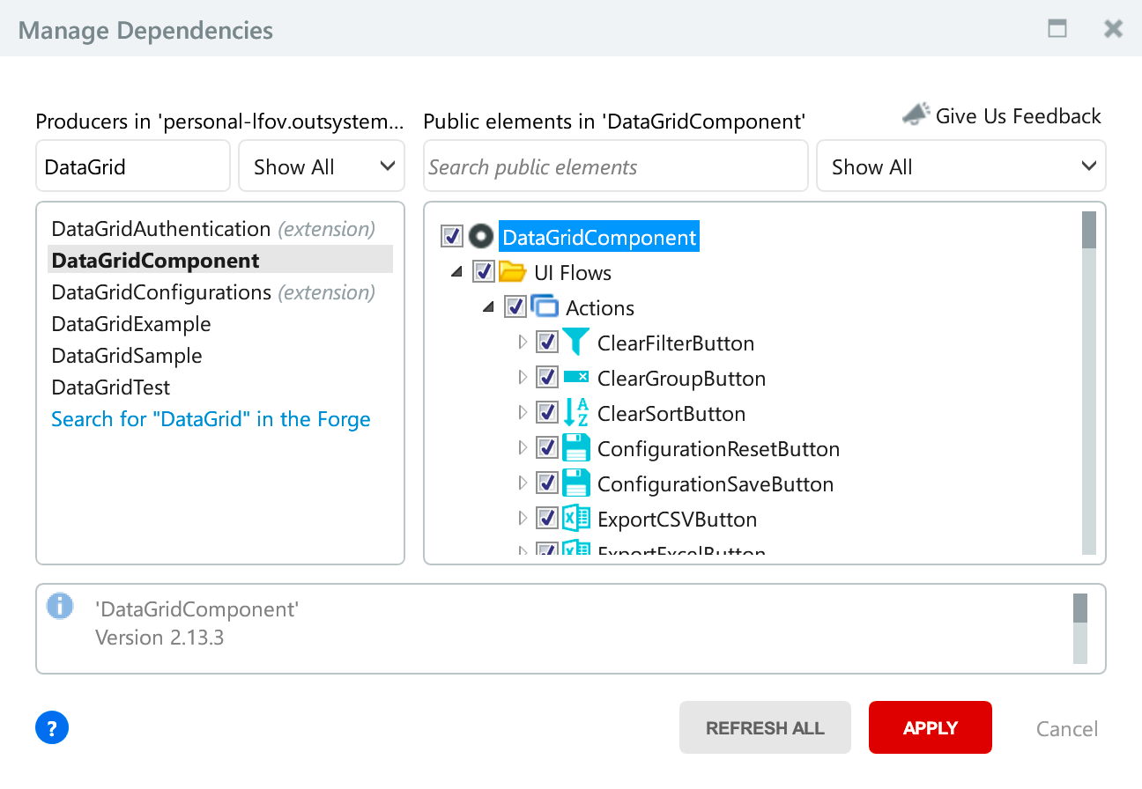Select the UI Flows tree label
Image resolution: width=1142 pixels, height=789 pixels.
[573, 273]
